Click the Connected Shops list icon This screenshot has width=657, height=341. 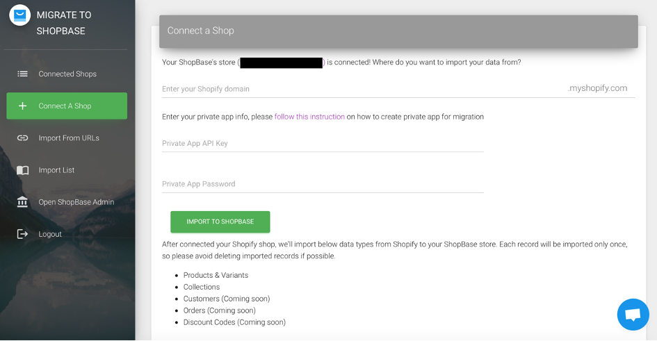(x=22, y=74)
